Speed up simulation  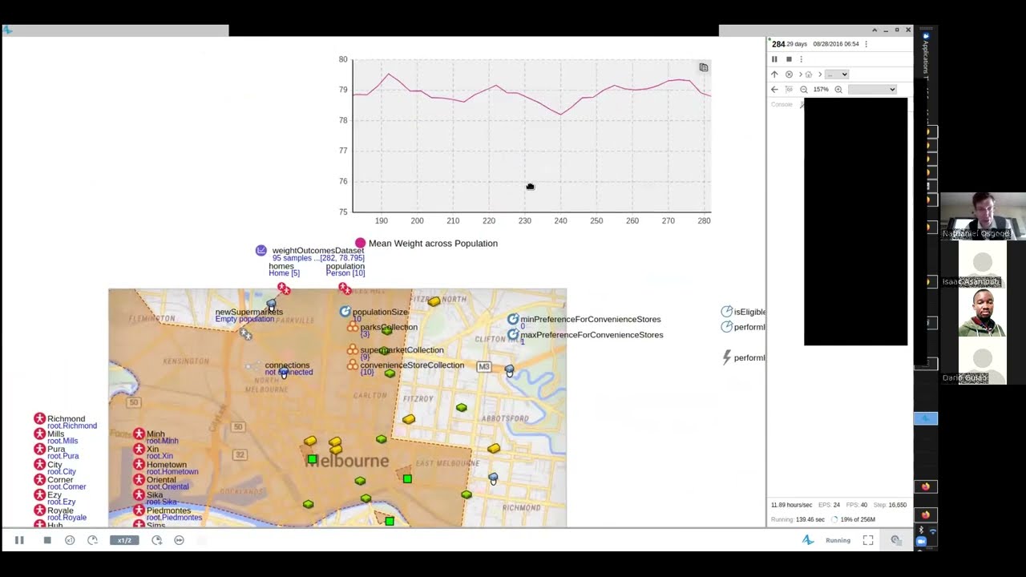(x=156, y=540)
